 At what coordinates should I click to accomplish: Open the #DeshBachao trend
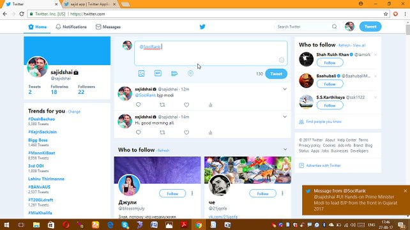tap(42, 119)
